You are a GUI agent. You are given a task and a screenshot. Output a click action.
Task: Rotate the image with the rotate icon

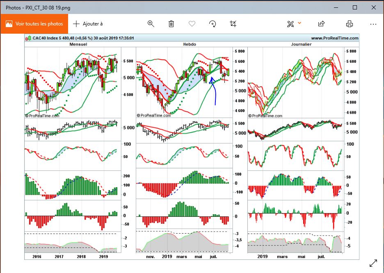213,24
